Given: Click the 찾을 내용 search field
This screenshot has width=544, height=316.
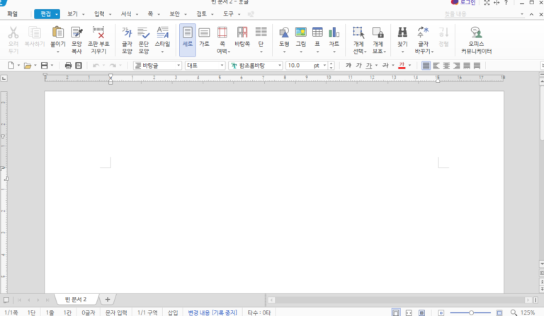Looking at the screenshot, I should (x=482, y=14).
